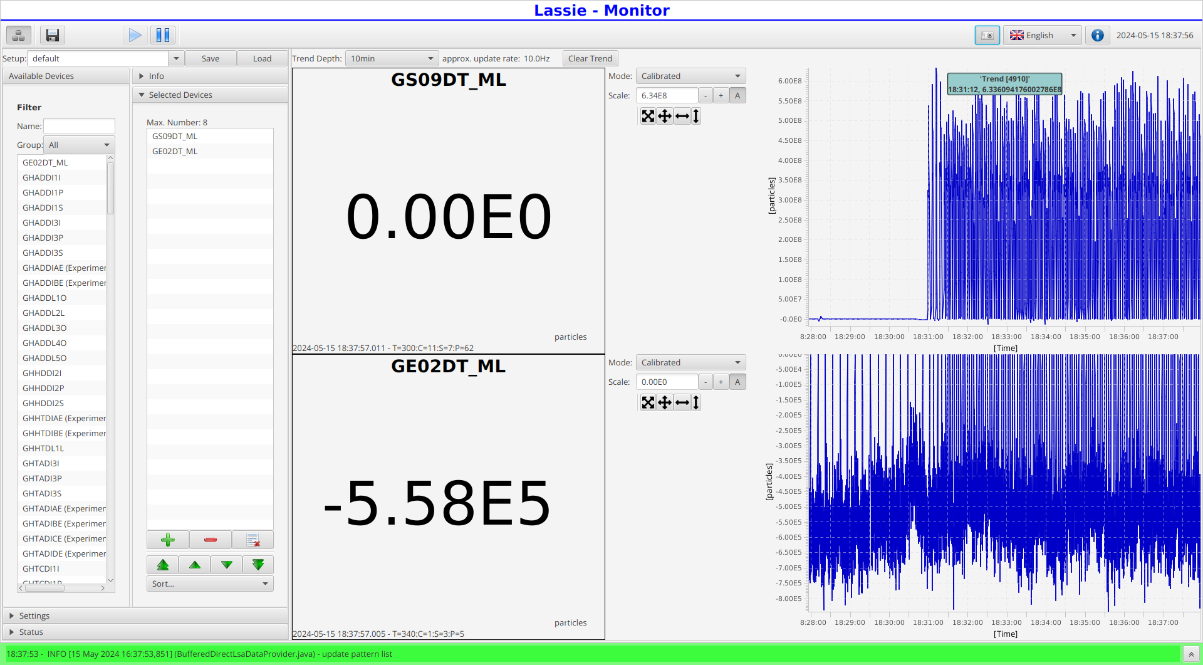Start acquisition with the play button

tap(135, 35)
